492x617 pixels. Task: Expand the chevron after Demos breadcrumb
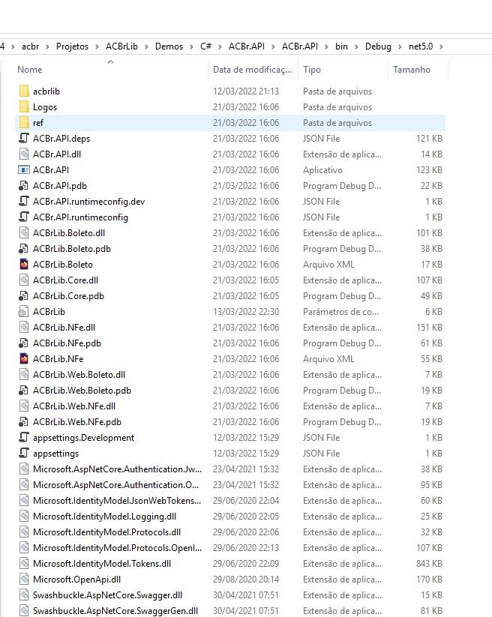pos(191,46)
